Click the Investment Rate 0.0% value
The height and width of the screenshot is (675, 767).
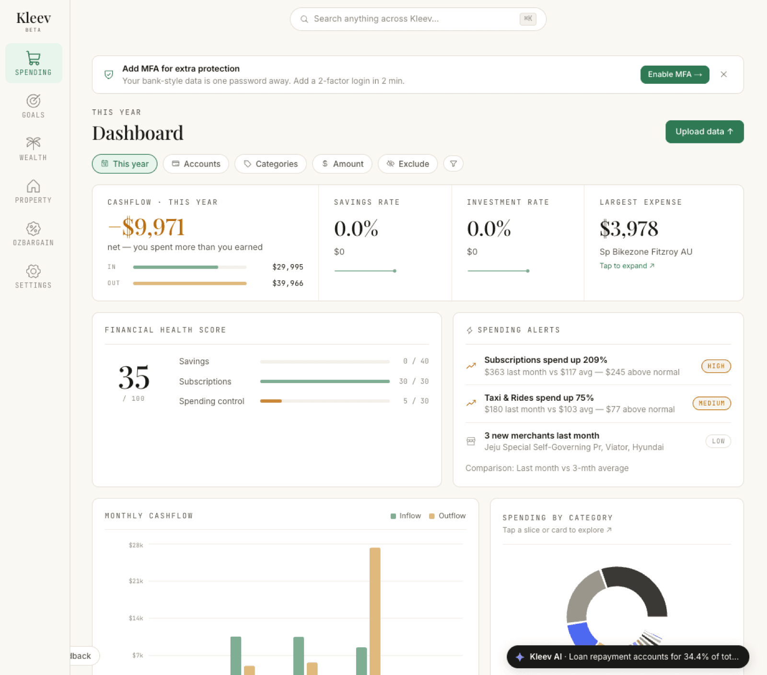(489, 229)
